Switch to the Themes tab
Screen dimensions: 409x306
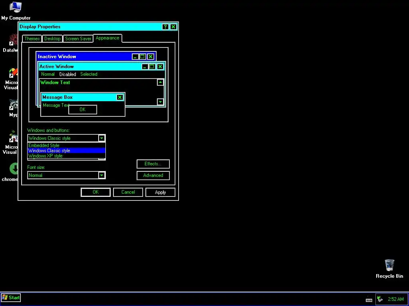(32, 39)
